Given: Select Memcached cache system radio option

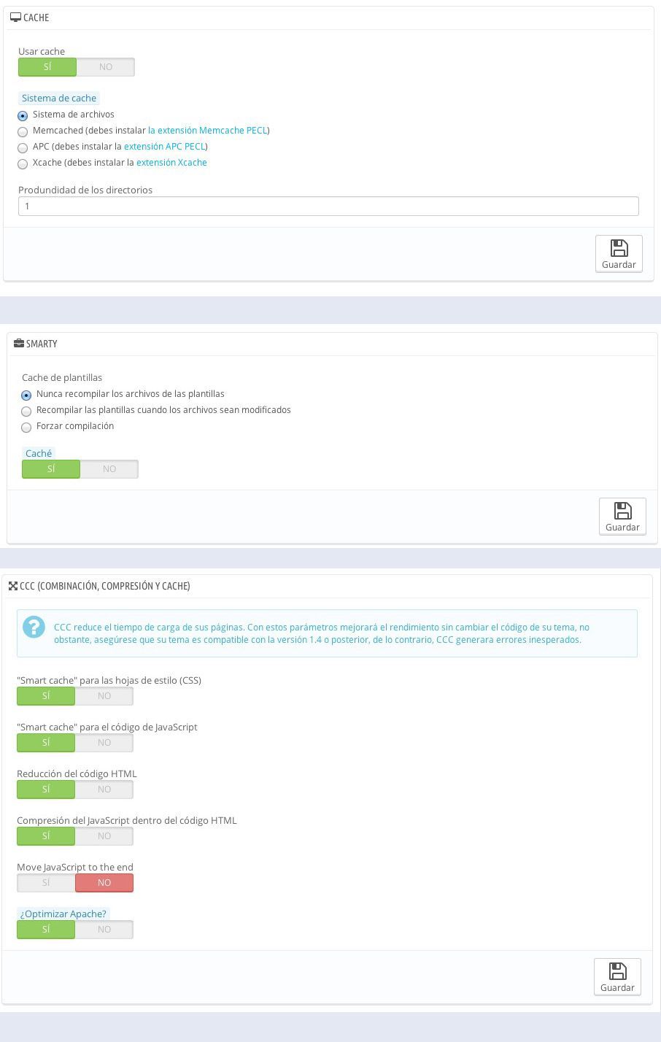Looking at the screenshot, I should point(23,131).
